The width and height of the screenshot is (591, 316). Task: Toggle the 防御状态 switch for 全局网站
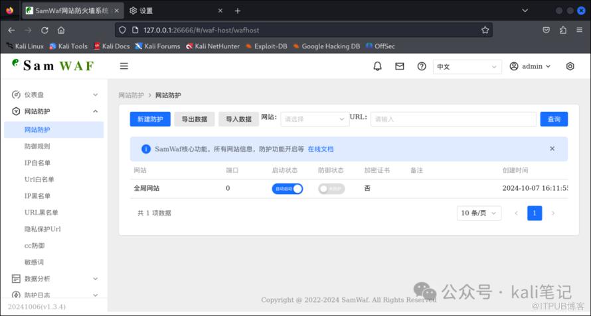click(x=331, y=189)
